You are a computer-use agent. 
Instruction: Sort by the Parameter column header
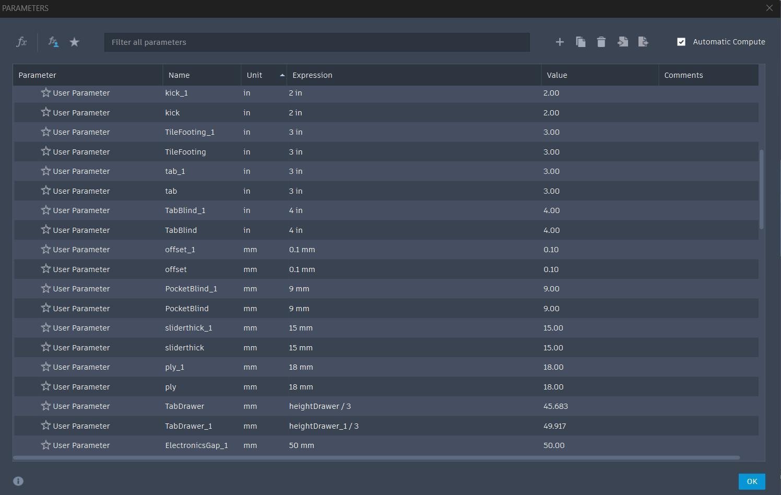click(88, 75)
